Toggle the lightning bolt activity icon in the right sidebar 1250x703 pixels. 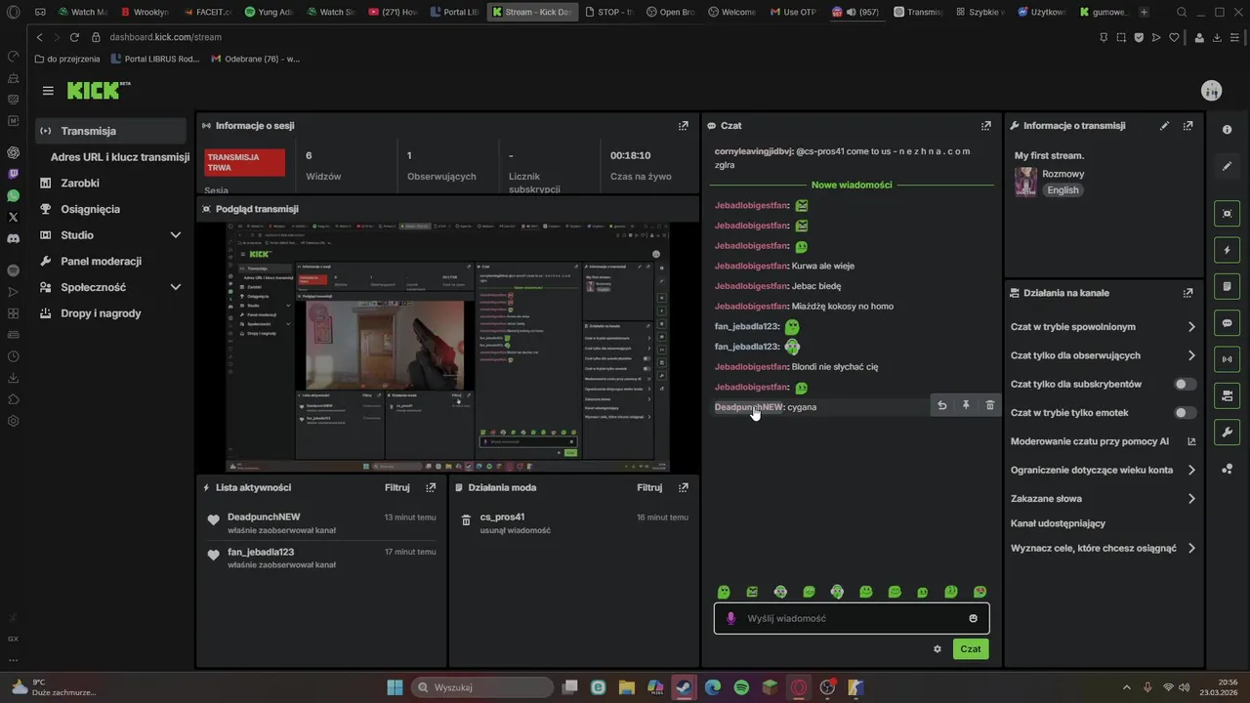point(1228,250)
